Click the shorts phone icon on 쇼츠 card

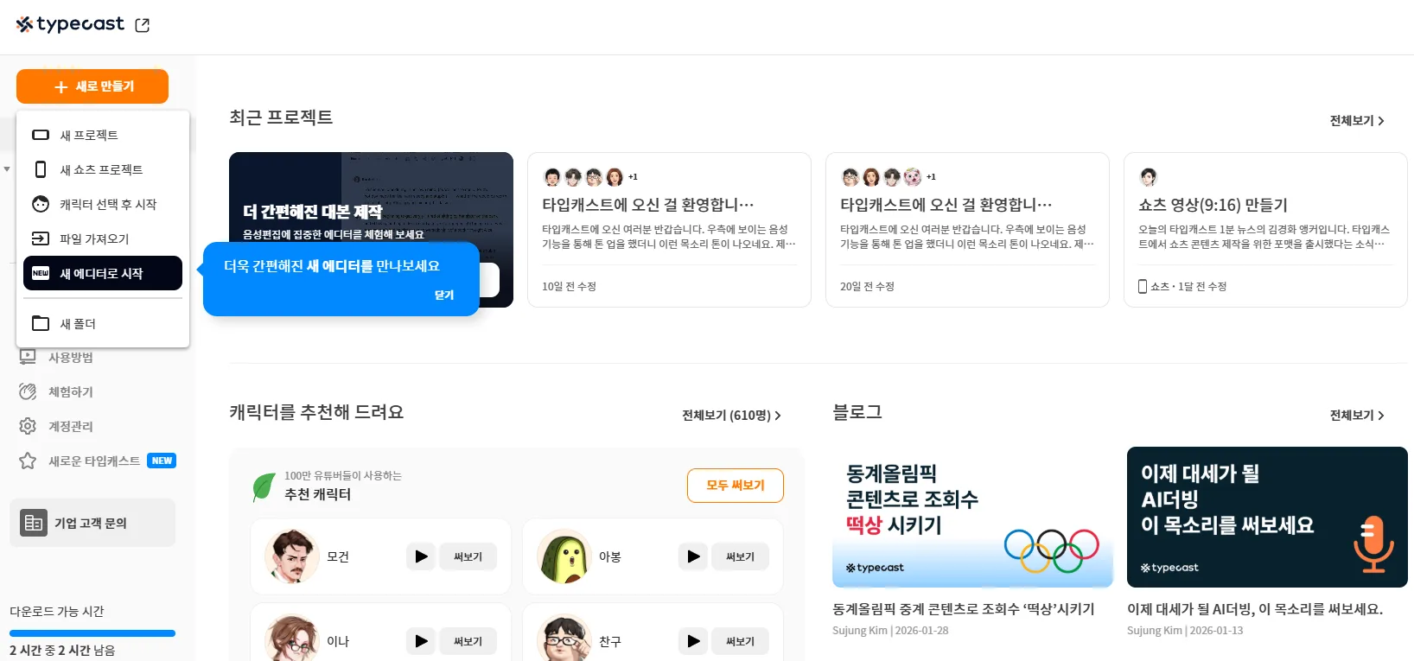click(x=1143, y=286)
